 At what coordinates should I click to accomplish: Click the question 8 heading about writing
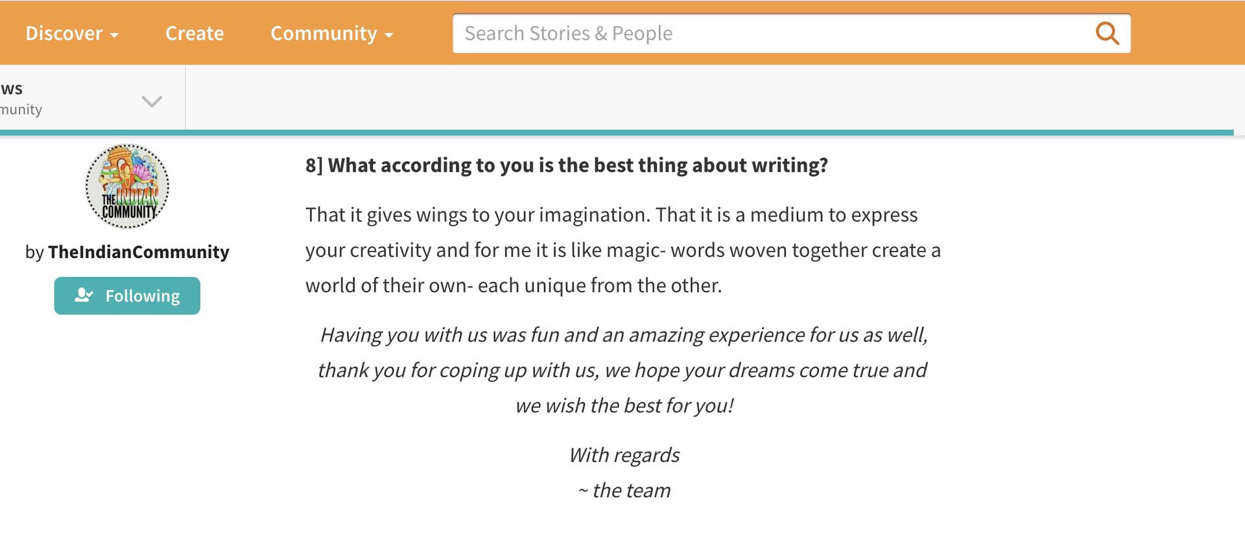coord(567,165)
